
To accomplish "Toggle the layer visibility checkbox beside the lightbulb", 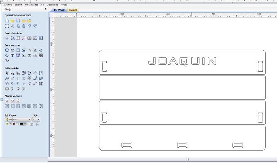I will pos(10,124).
